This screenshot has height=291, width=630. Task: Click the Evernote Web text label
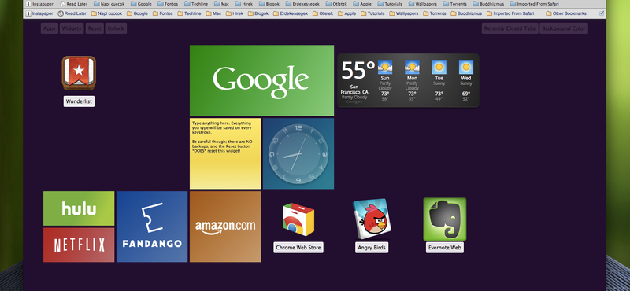445,248
